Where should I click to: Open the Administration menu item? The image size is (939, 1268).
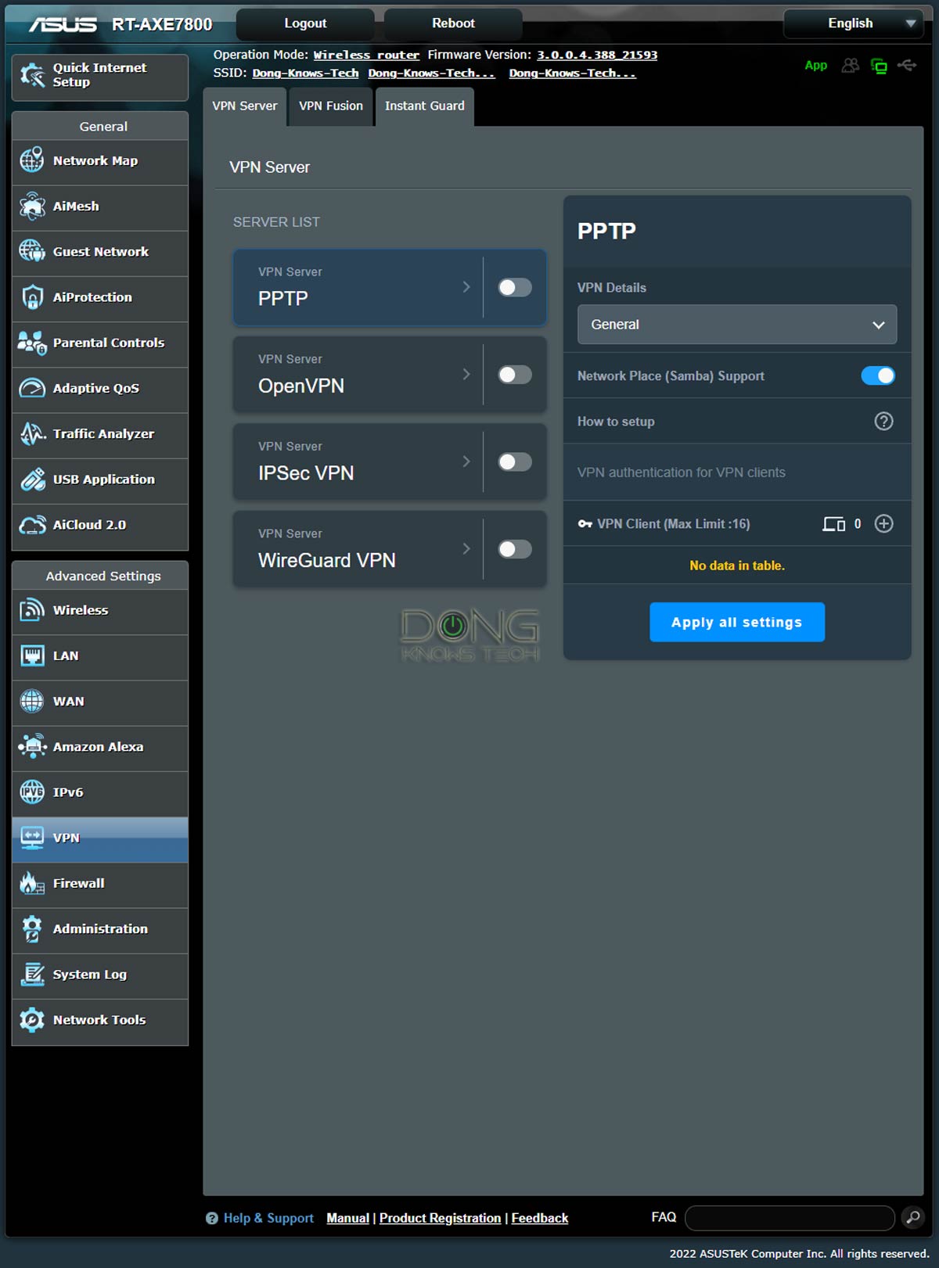point(100,929)
